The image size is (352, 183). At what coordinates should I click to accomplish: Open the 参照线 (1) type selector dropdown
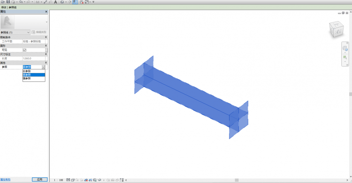click(x=15, y=32)
